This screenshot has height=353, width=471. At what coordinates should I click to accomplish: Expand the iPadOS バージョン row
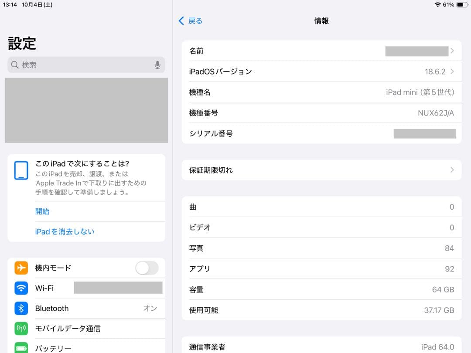click(x=452, y=71)
